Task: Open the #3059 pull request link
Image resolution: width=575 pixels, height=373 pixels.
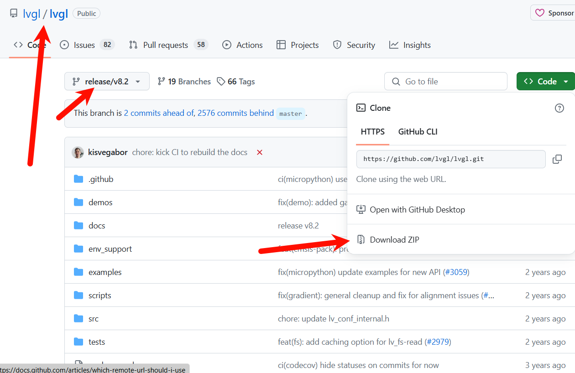Action: [x=455, y=272]
